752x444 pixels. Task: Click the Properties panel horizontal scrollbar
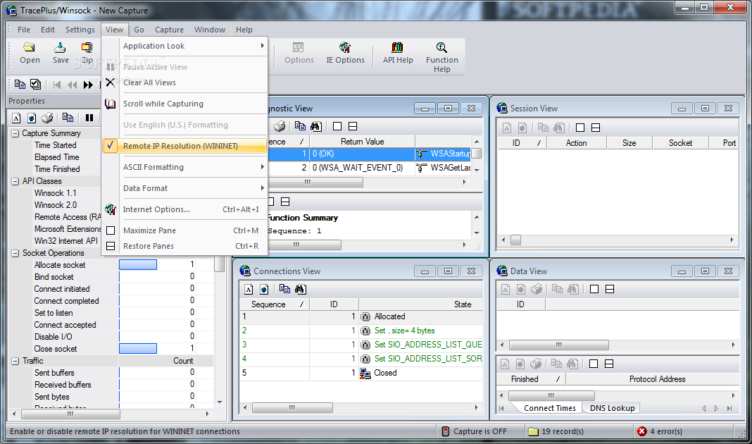[70, 414]
